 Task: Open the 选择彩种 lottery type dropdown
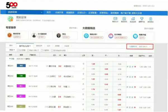pyautogui.click(x=25, y=12)
